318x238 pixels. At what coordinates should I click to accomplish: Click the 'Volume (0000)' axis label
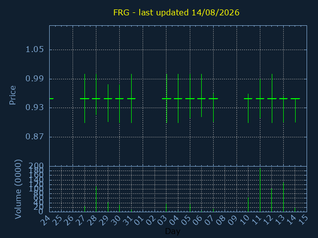18,189
